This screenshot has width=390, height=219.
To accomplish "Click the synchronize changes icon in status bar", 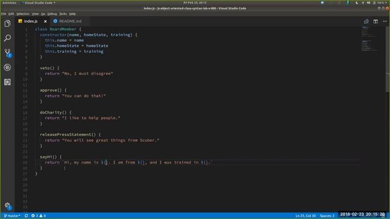I will pyautogui.click(x=26, y=216).
